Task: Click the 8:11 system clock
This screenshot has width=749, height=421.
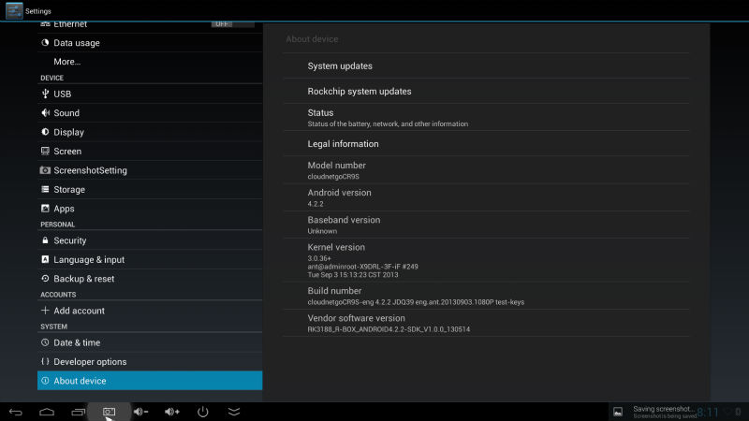Action: click(708, 413)
